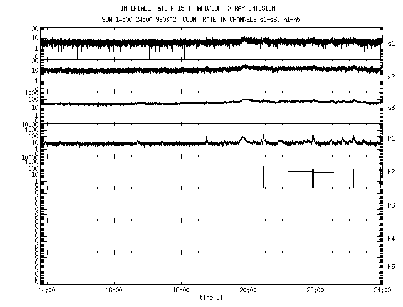The image size is (403, 307).
Task: Select the h2 channel label
Action: 391,172
